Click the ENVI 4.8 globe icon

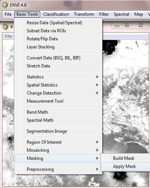(5, 5)
